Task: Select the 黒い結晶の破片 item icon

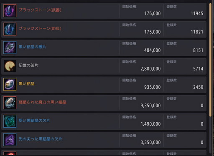Action: click(x=10, y=48)
